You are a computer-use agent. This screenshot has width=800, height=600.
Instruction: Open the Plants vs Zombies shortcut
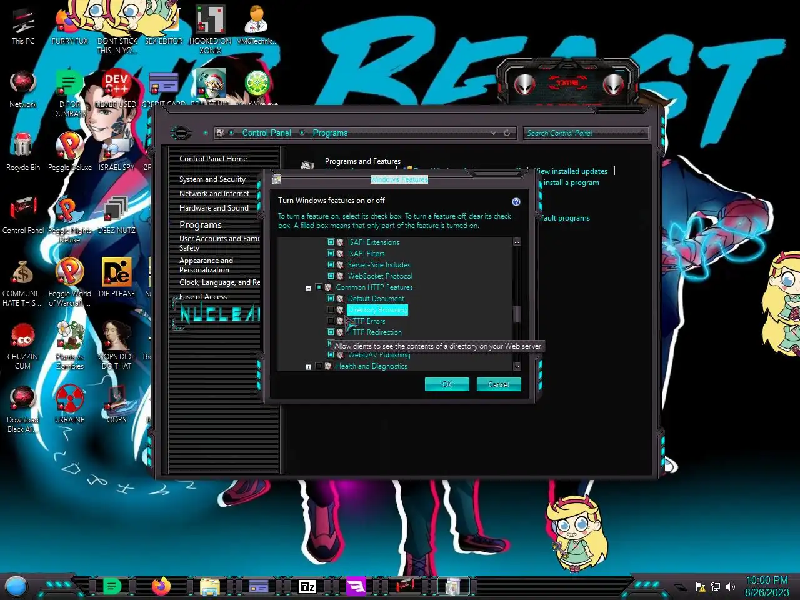pos(70,346)
